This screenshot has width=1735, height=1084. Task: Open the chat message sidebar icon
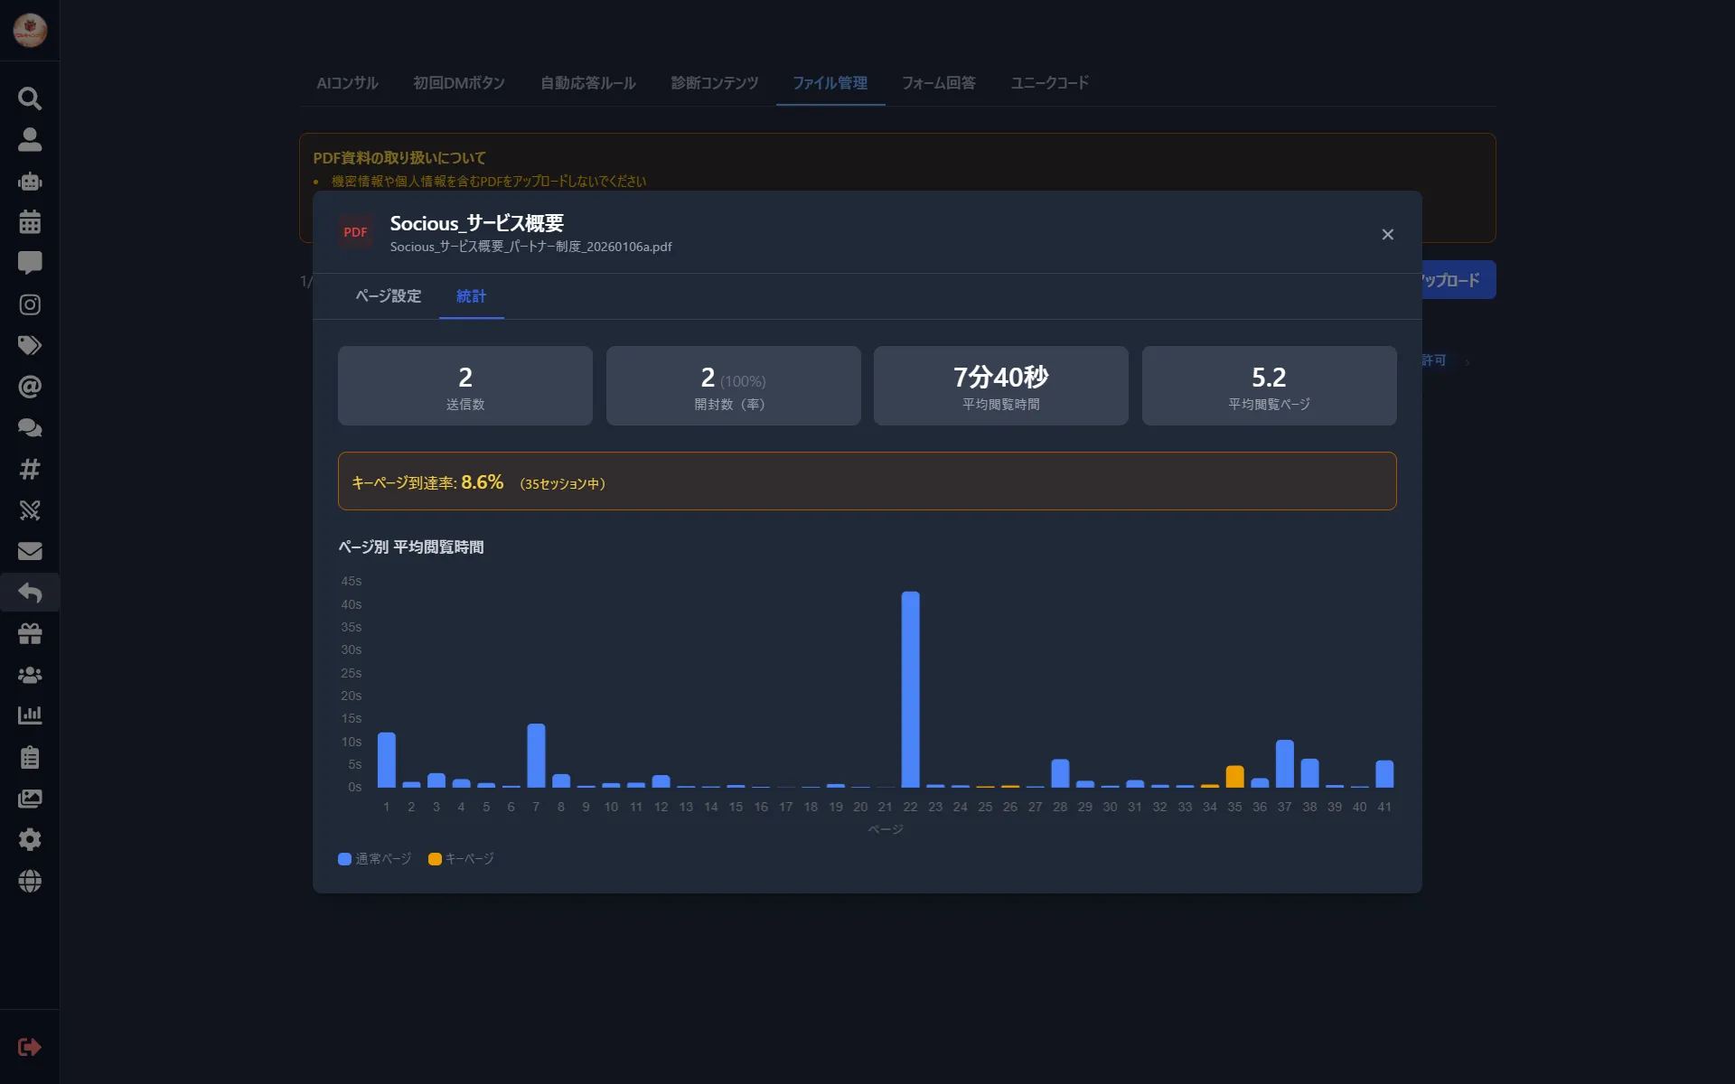coord(30,263)
